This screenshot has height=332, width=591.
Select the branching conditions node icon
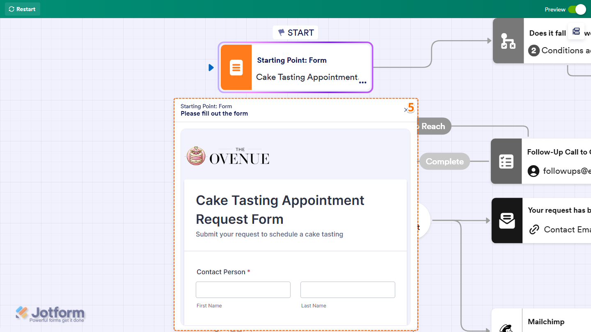tap(508, 41)
